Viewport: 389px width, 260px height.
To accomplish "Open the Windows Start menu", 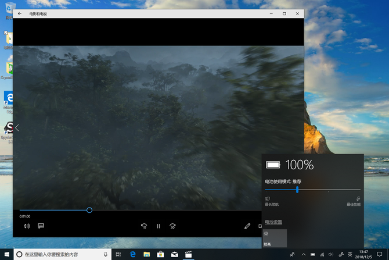I will point(7,254).
